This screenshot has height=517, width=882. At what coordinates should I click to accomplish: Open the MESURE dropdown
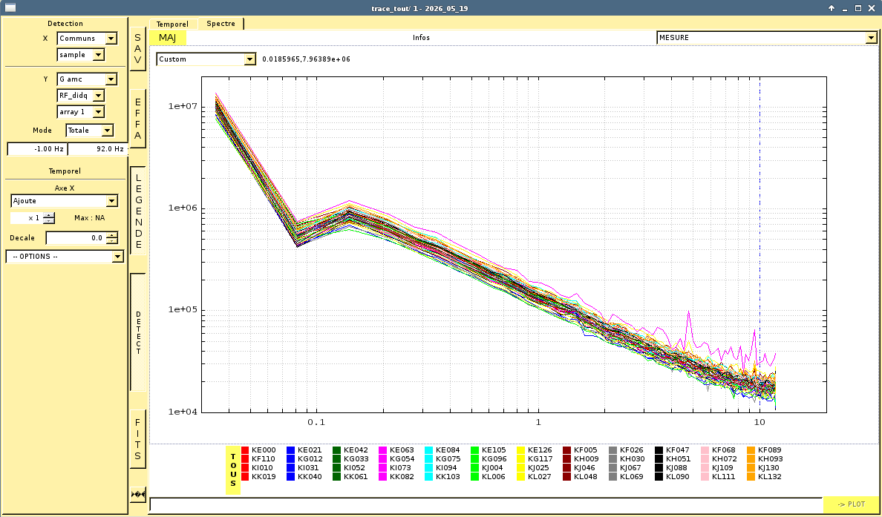767,38
